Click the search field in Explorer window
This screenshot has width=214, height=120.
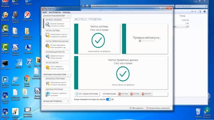pos(191,6)
